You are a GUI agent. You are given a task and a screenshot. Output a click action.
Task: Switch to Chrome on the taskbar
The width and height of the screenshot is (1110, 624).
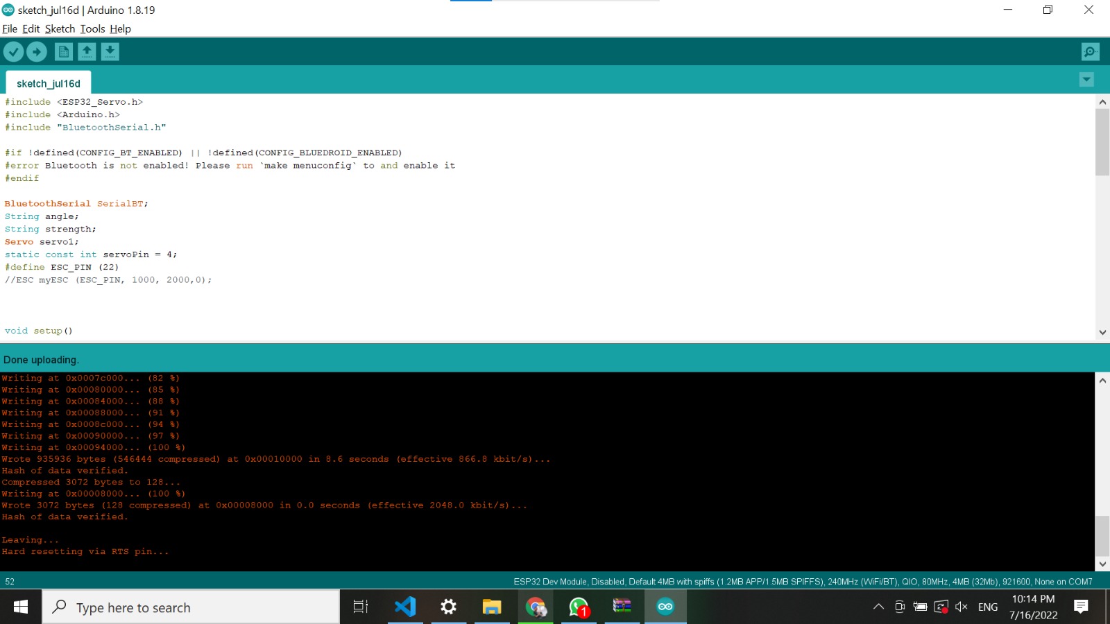coord(536,607)
